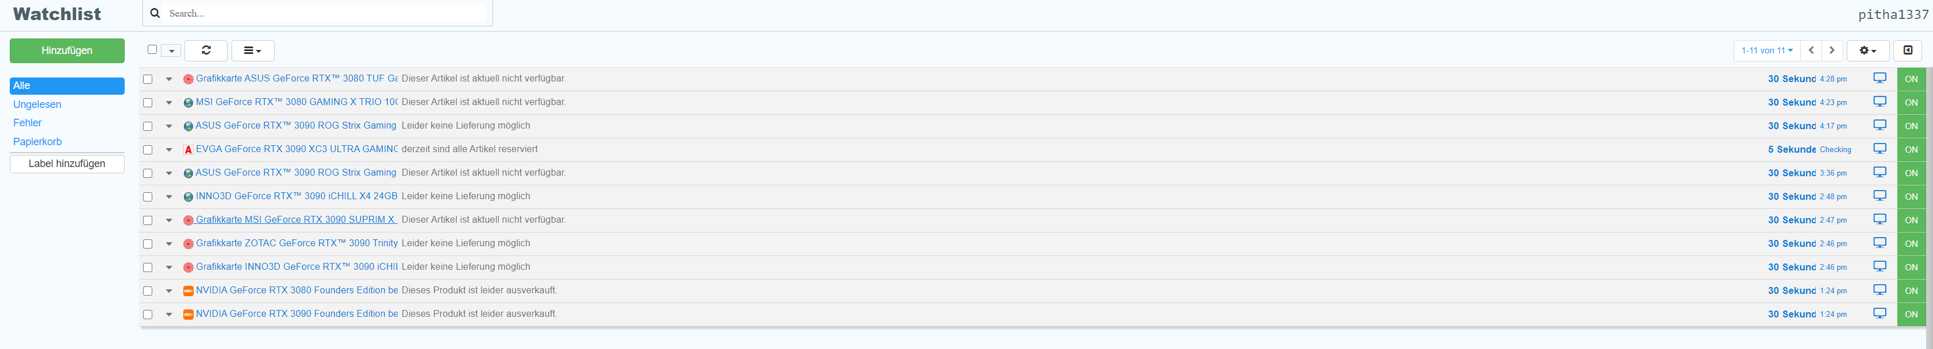Open Grafikkarte MSI GeForce RTX 3090 SUPRIM link
This screenshot has height=349, width=1933.
pos(296,219)
